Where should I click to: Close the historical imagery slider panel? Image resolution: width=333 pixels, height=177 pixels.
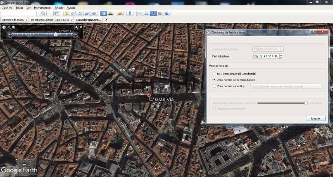point(81,27)
